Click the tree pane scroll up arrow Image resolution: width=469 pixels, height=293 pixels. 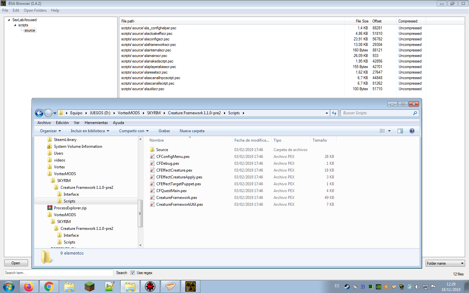click(x=140, y=139)
